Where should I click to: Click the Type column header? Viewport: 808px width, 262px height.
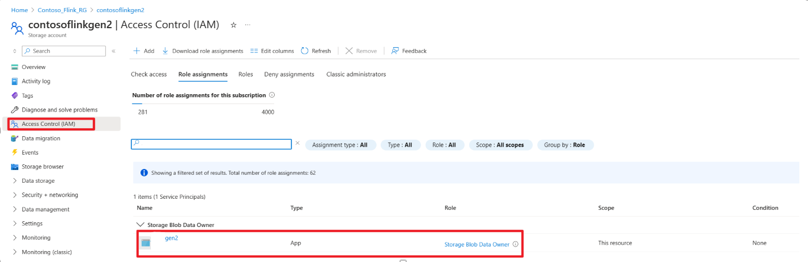pos(297,208)
